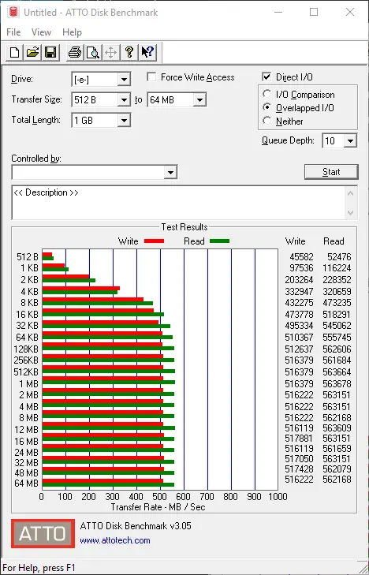Expand the Drive dropdown list
369x575 pixels.
[x=124, y=80]
